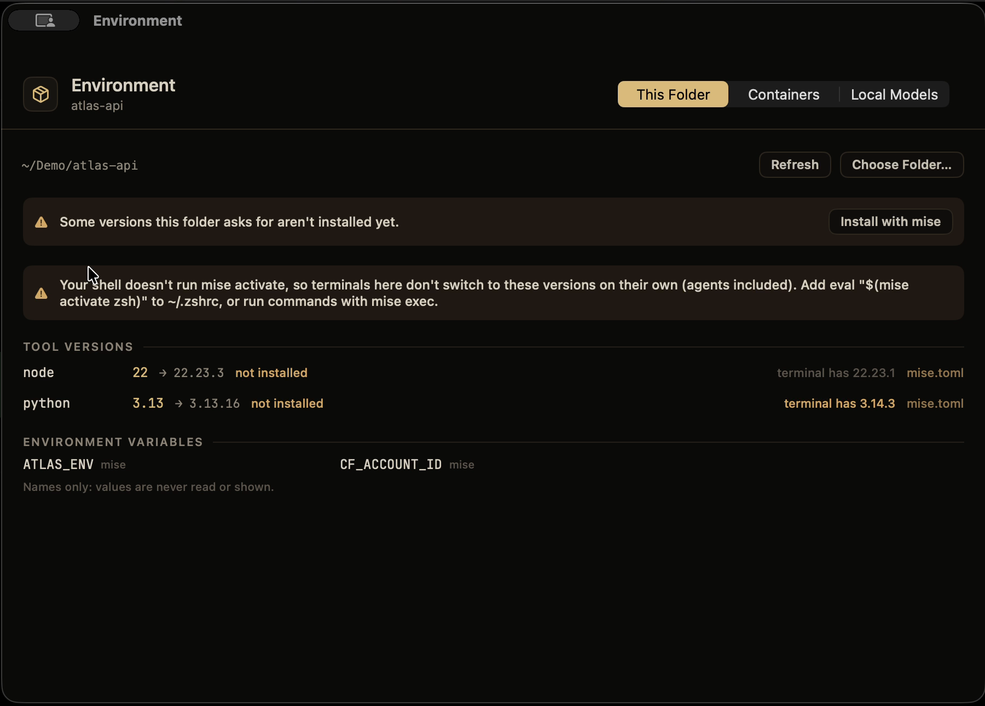
Task: Click the CF_ACCOUNT_ID variable name
Action: point(391,465)
